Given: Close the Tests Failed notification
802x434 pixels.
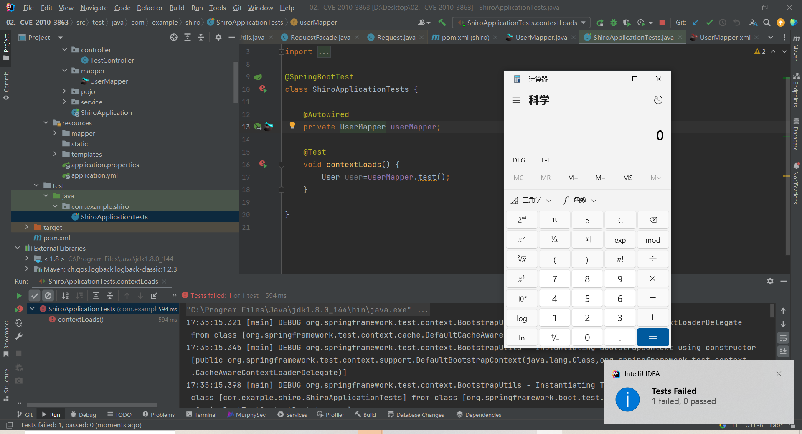Looking at the screenshot, I should point(779,374).
